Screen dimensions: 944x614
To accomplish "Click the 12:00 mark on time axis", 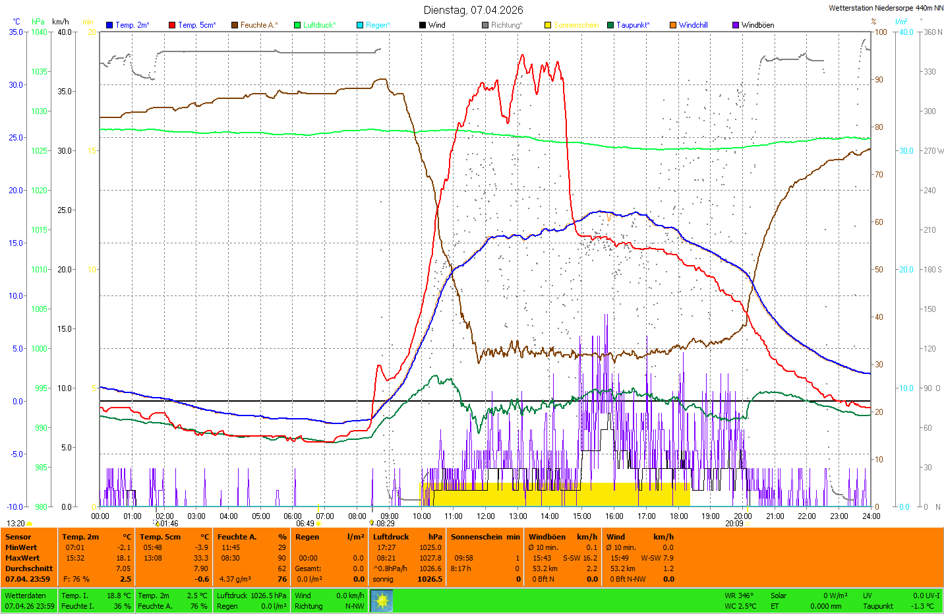I will pyautogui.click(x=486, y=516).
